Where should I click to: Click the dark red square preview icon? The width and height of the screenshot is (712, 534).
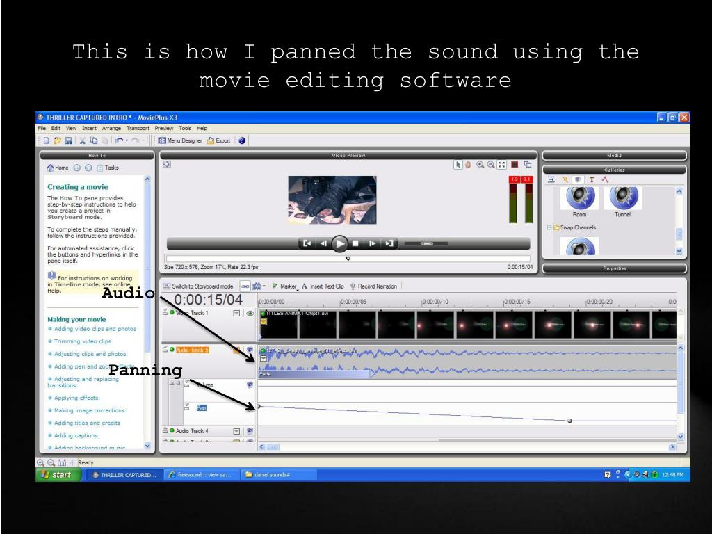tap(515, 165)
